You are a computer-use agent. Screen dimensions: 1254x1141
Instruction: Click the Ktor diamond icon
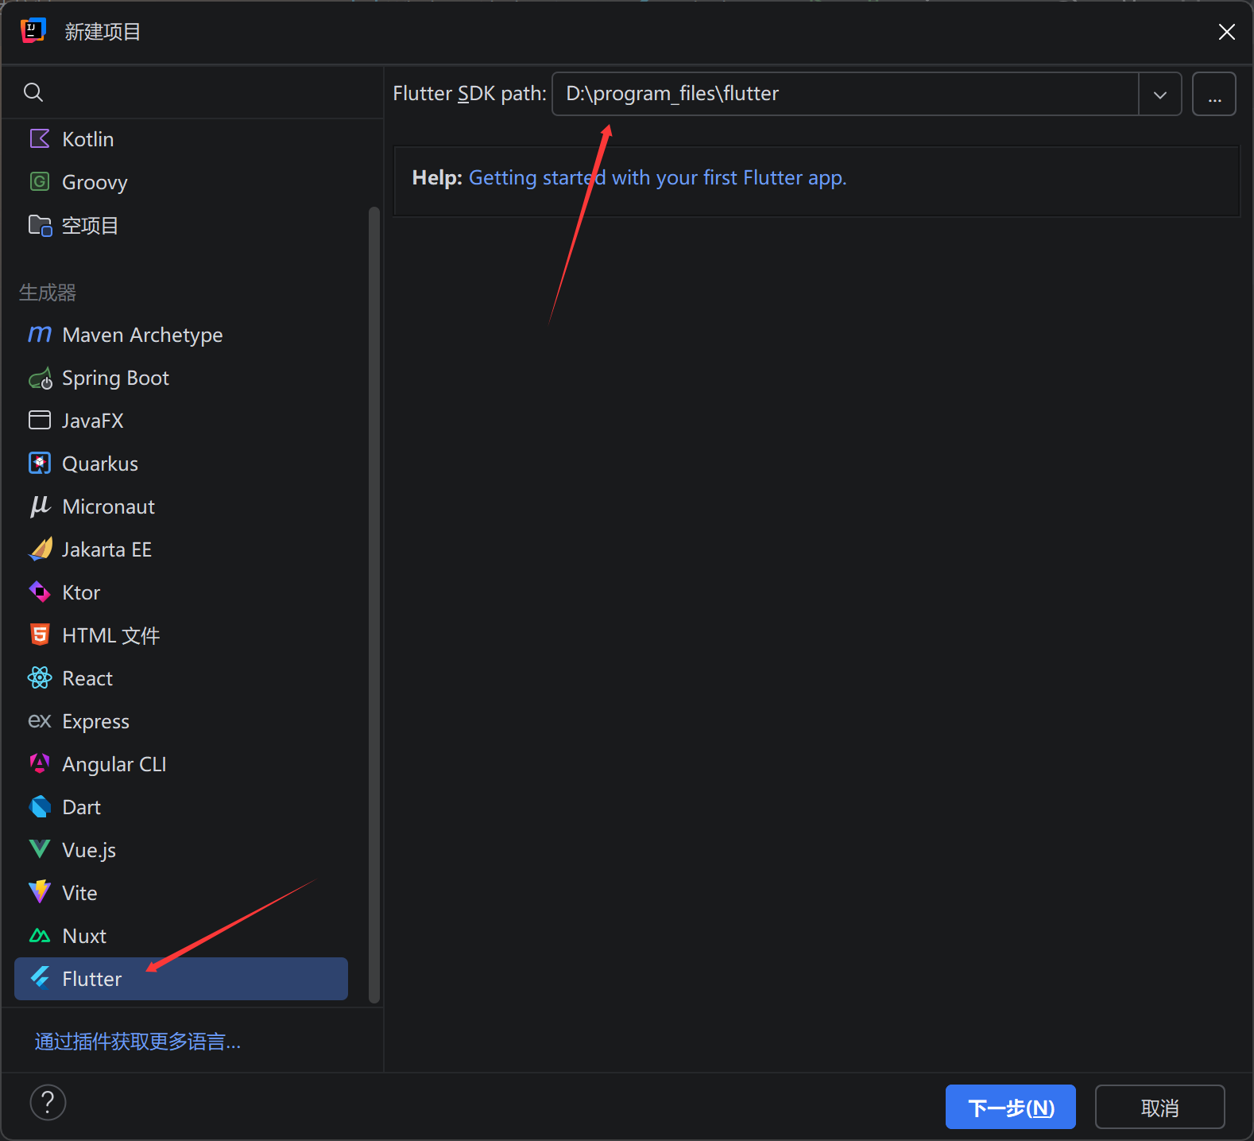coord(40,592)
